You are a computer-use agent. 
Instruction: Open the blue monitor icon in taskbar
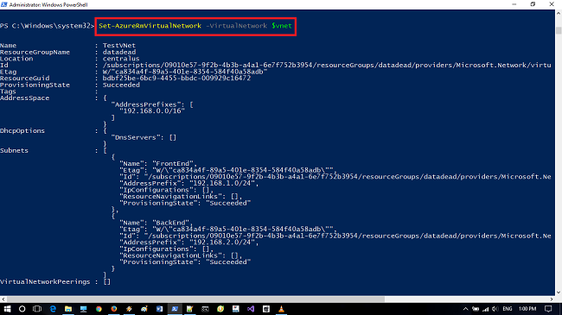click(x=84, y=309)
